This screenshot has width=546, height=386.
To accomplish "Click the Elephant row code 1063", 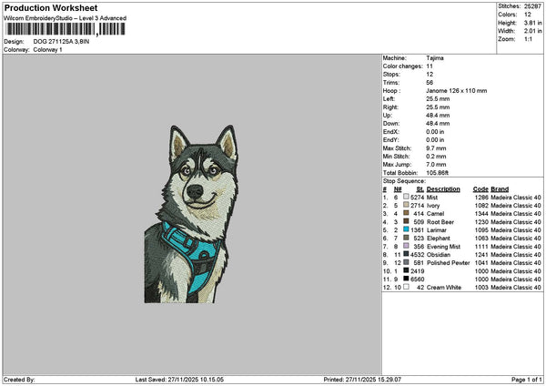I will (481, 239).
